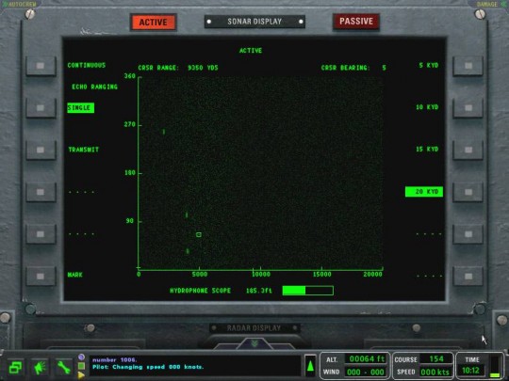Click the green up arrow beside message log
This screenshot has height=381, width=509.
[310, 365]
